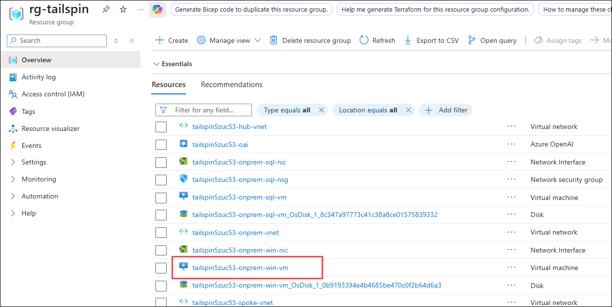Favorite rg-tailspin using the star icon

123,9
